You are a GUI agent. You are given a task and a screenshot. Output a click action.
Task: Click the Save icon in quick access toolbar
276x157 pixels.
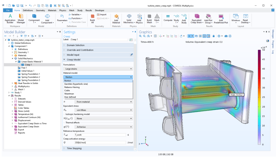tap(18, 6)
